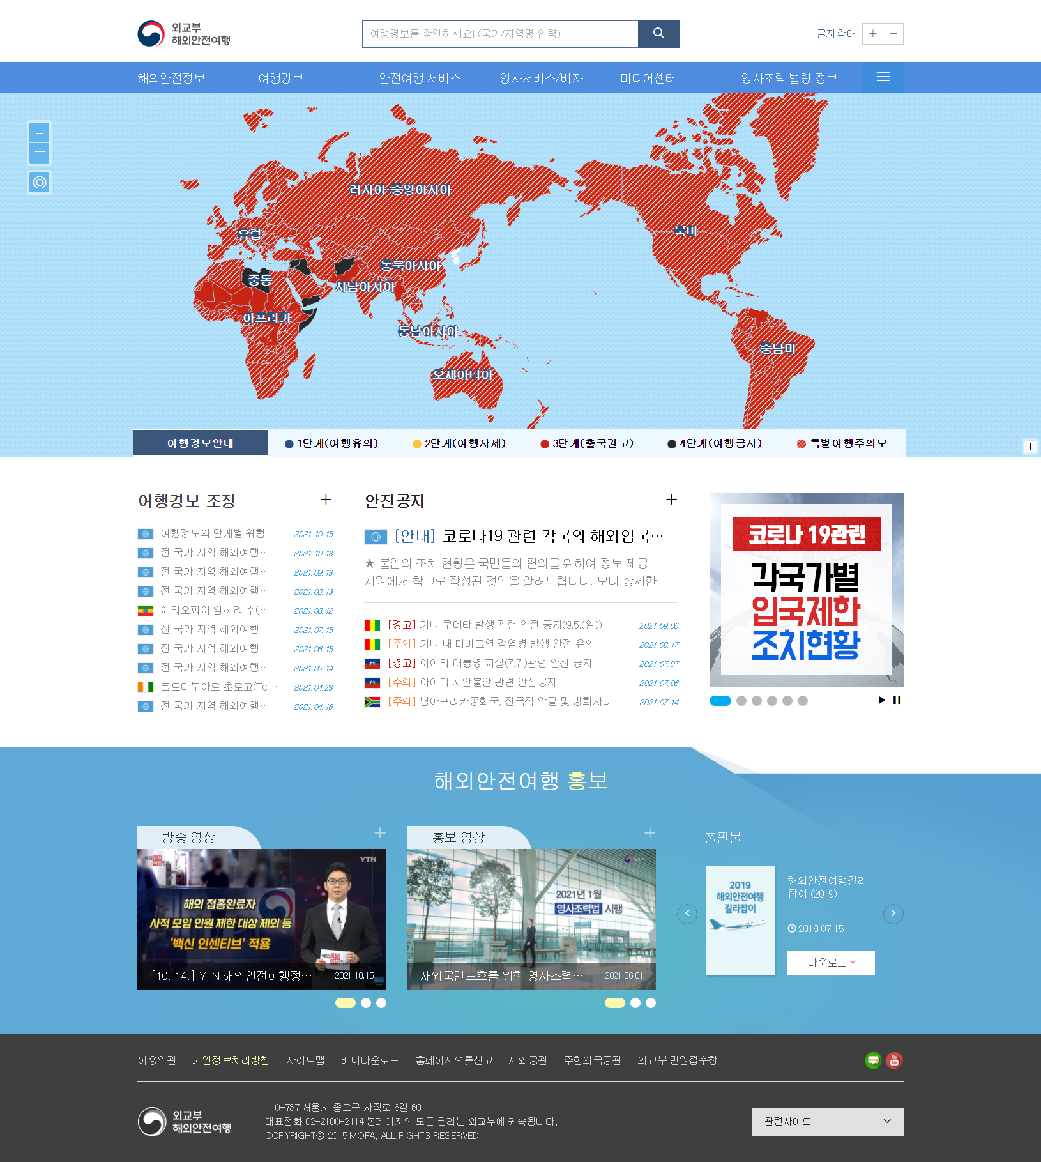The image size is (1041, 1162).
Task: Open the 외교부 민원접수창 footer link
Action: pyautogui.click(x=677, y=1060)
